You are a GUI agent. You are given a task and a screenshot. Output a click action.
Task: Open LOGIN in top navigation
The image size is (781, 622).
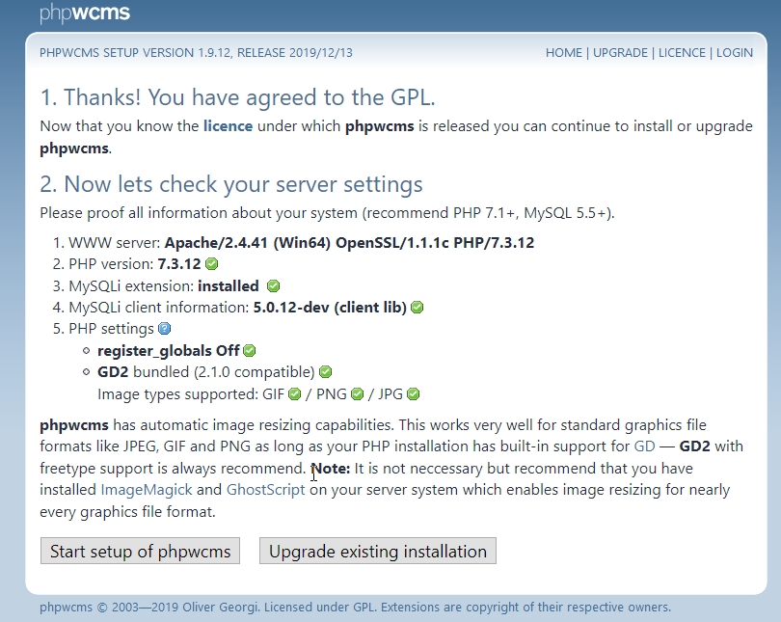[x=735, y=53]
